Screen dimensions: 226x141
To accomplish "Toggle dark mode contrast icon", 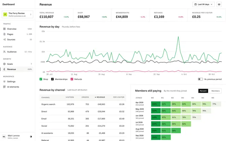I will coord(31,137).
